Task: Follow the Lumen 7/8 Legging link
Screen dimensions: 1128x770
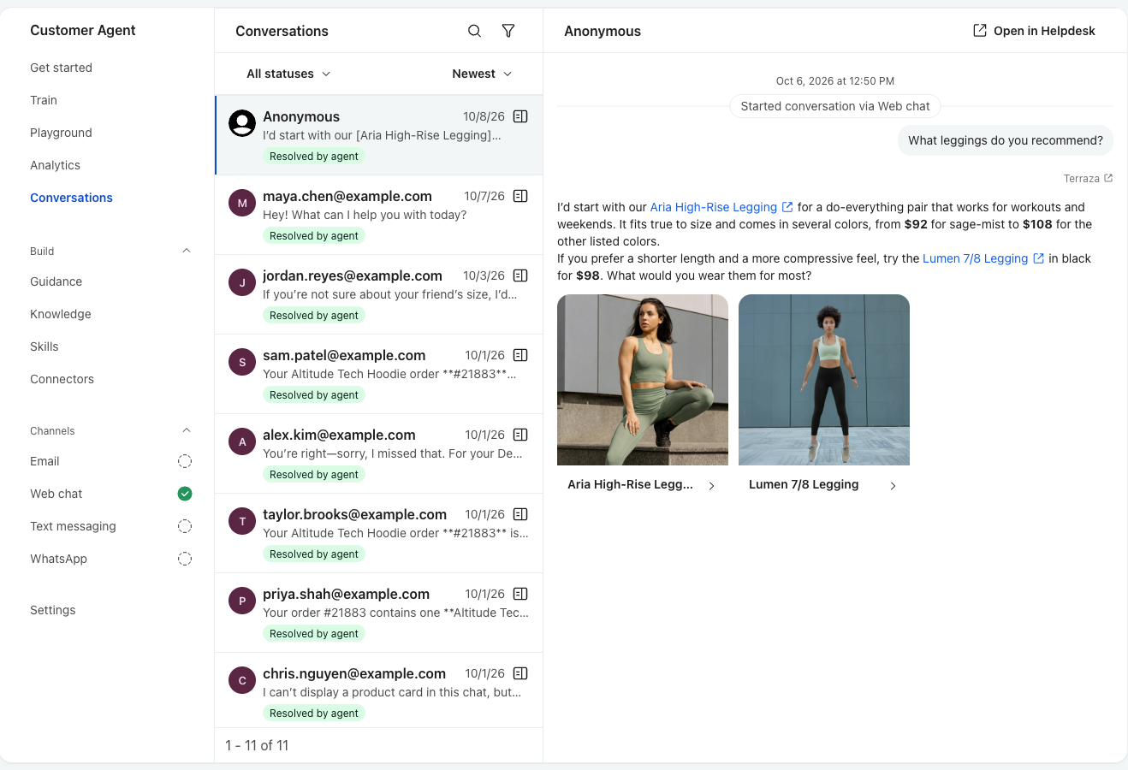Action: (983, 258)
